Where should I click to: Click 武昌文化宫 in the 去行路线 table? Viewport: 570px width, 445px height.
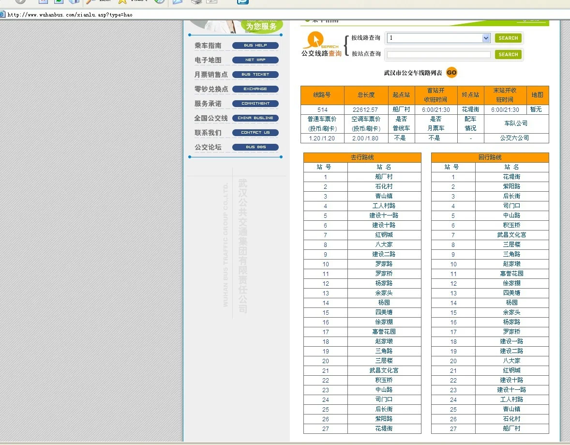point(384,370)
